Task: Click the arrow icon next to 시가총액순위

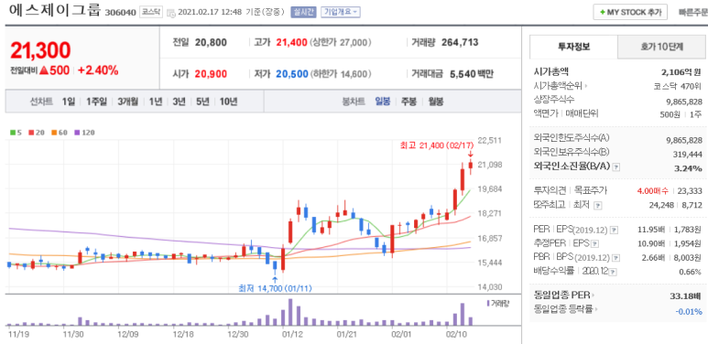Action: 586,86
